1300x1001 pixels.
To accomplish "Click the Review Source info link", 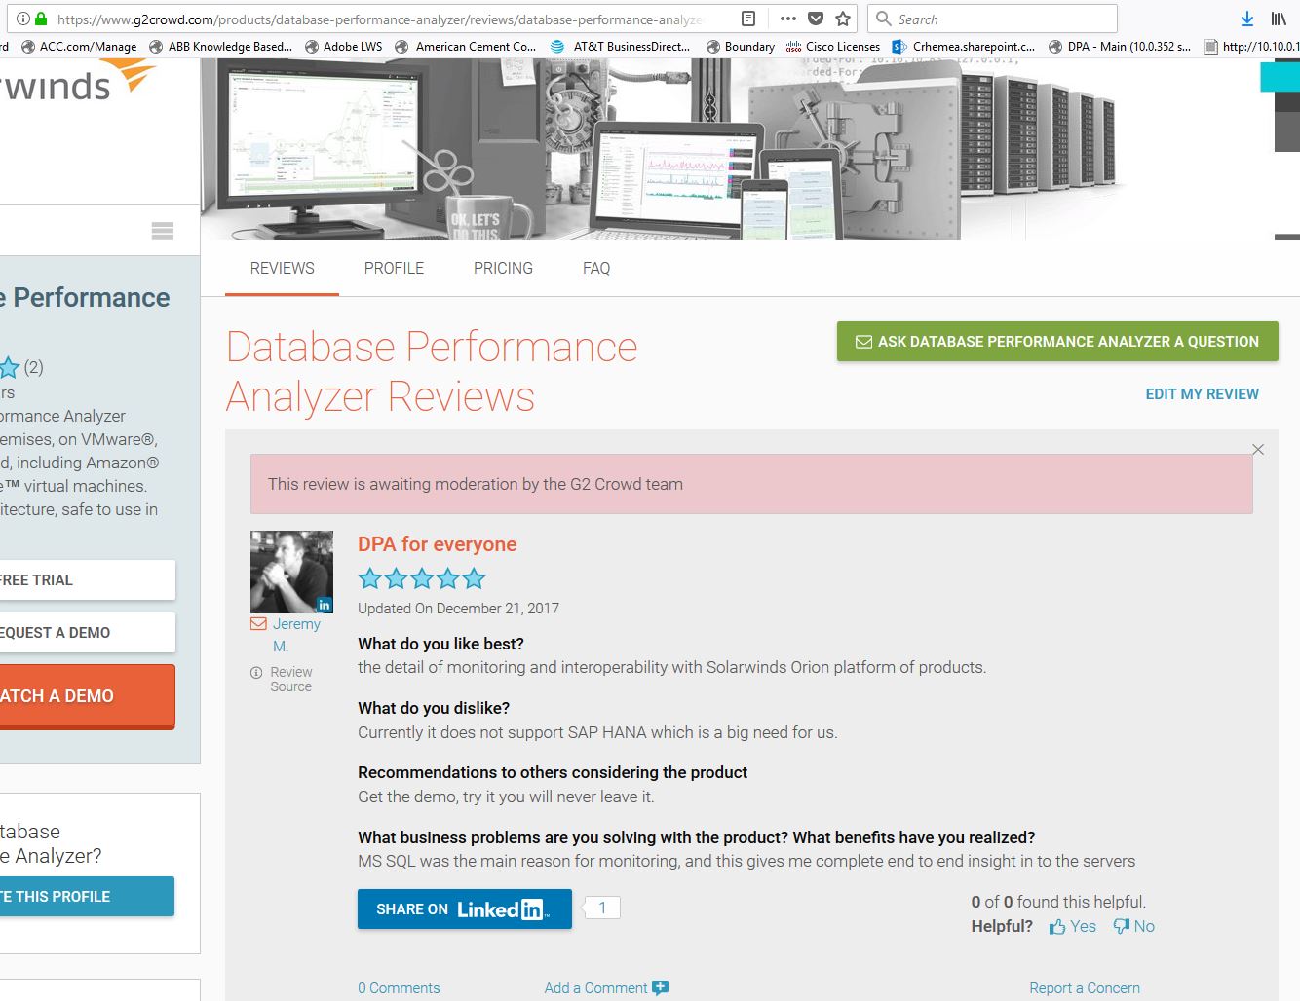I will 282,679.
